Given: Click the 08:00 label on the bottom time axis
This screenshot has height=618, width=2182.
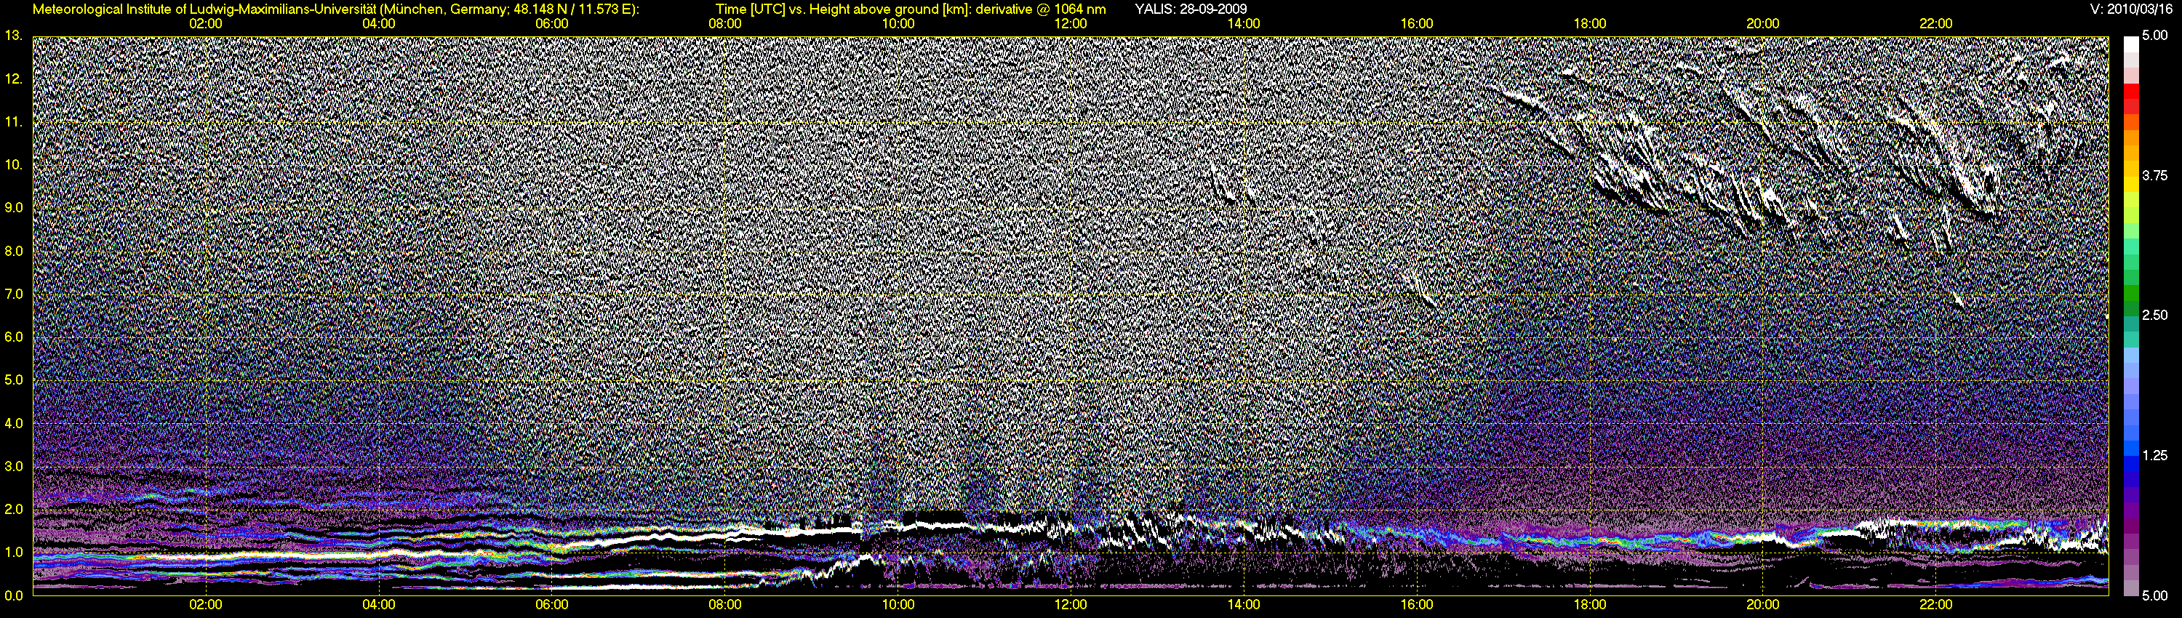Looking at the screenshot, I should (725, 604).
